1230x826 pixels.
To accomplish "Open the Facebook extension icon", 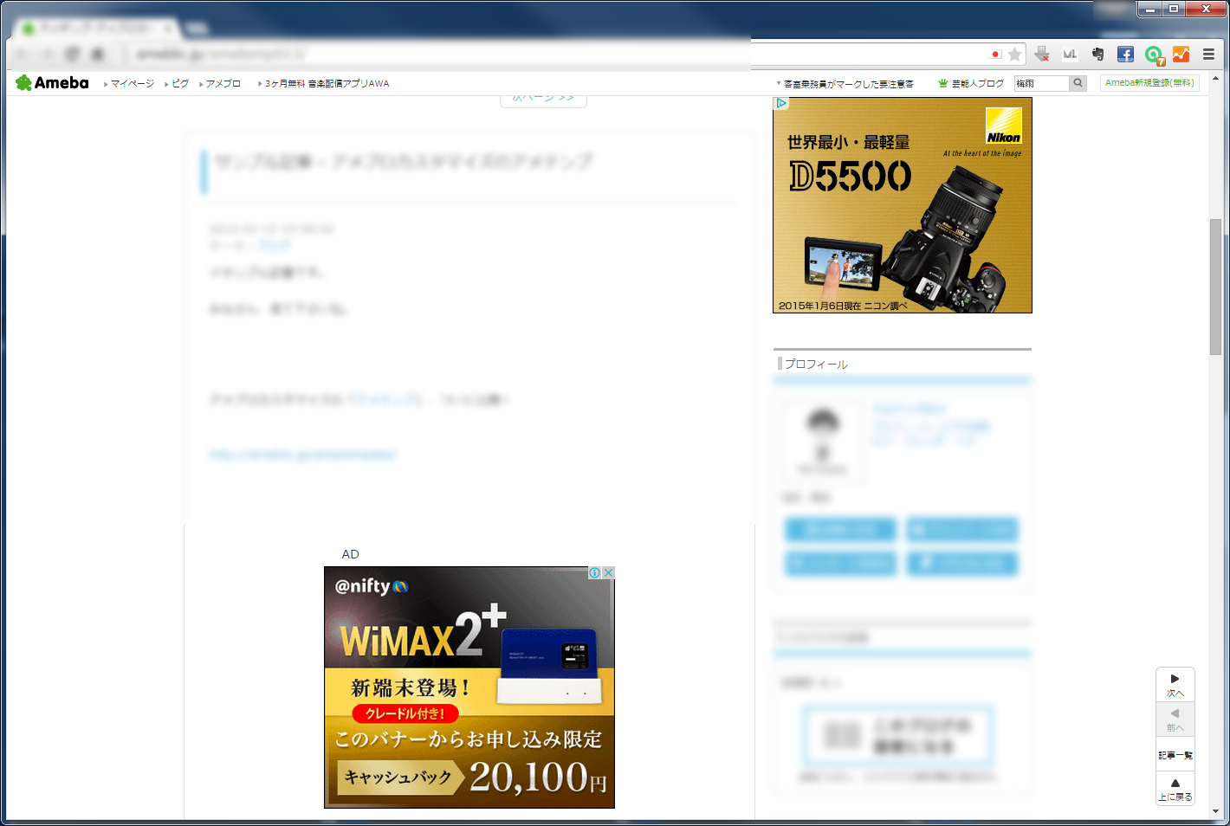I will tap(1125, 55).
